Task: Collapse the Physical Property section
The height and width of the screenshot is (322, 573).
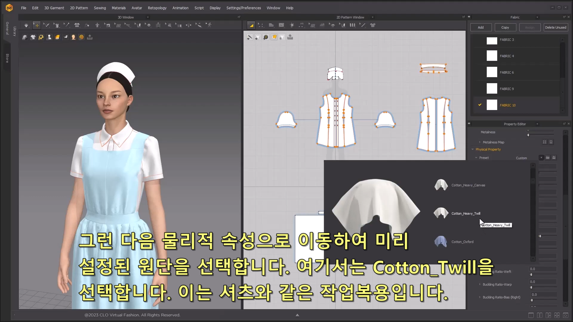Action: tap(473, 149)
